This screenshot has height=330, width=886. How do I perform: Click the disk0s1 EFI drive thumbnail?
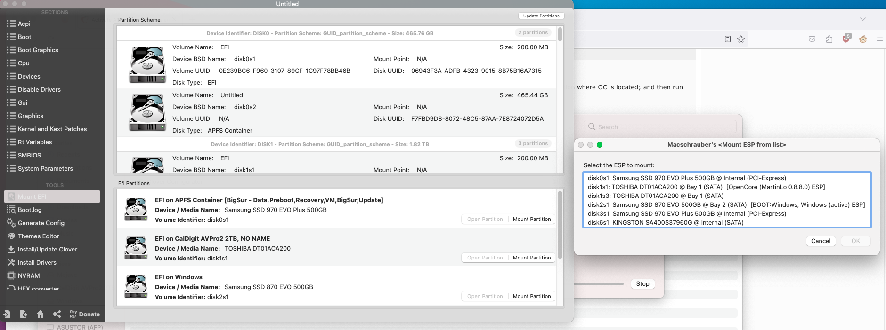[148, 64]
